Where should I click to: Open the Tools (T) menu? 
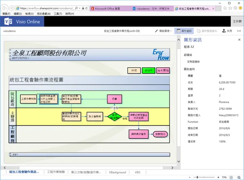58,14
